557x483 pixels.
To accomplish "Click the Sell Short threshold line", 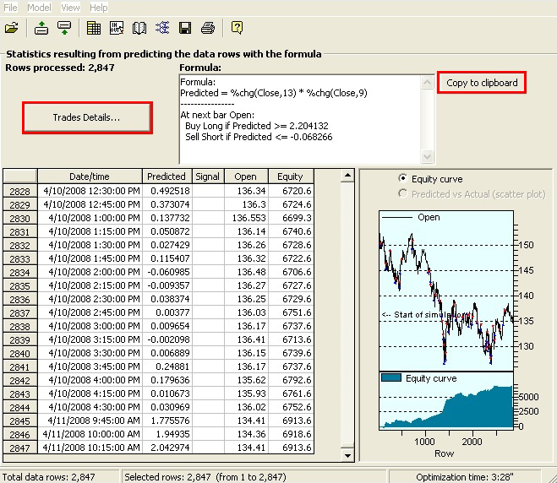I will (x=259, y=137).
